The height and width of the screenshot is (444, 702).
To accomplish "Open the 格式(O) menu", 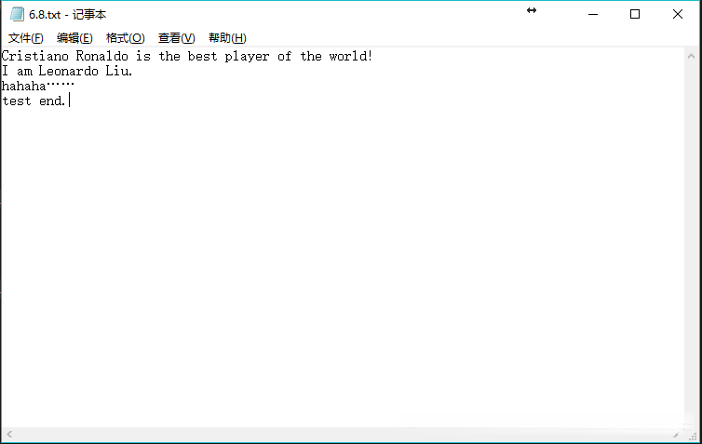I will pos(126,38).
